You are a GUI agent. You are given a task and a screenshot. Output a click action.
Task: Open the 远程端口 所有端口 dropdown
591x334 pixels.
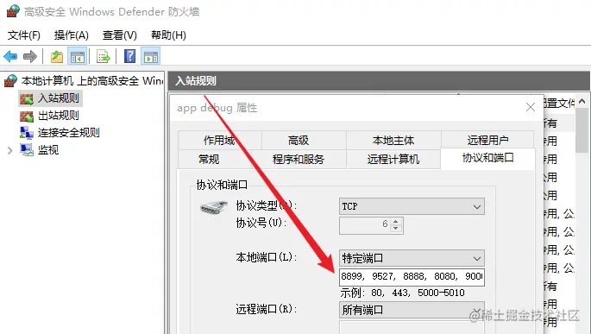click(412, 310)
